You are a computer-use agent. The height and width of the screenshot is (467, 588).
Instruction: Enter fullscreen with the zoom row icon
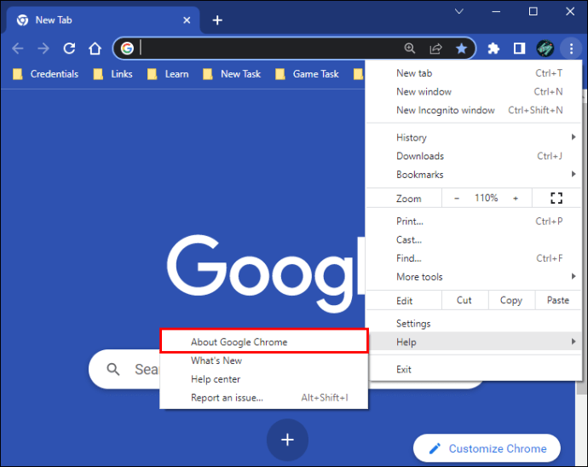(556, 198)
